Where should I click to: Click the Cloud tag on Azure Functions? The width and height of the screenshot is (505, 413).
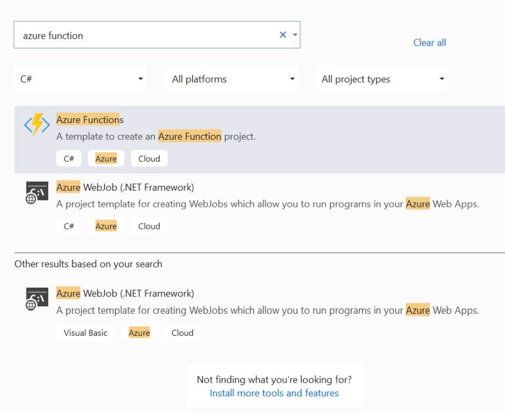click(x=149, y=158)
